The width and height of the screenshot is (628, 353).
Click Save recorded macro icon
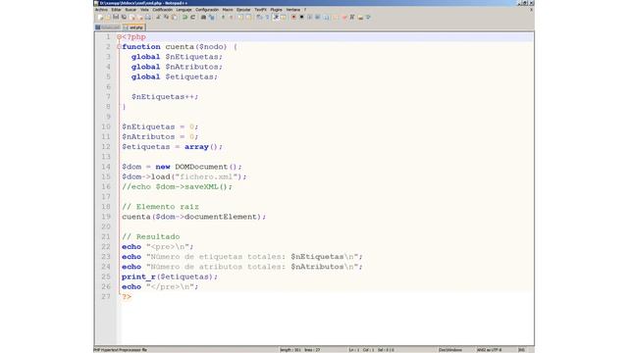tap(326, 18)
